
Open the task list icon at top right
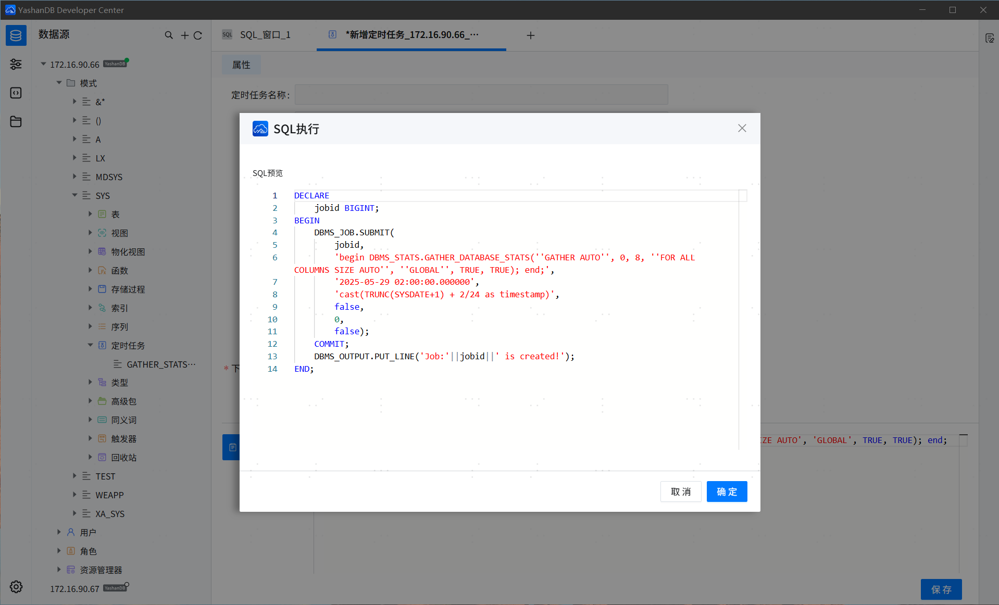(990, 38)
